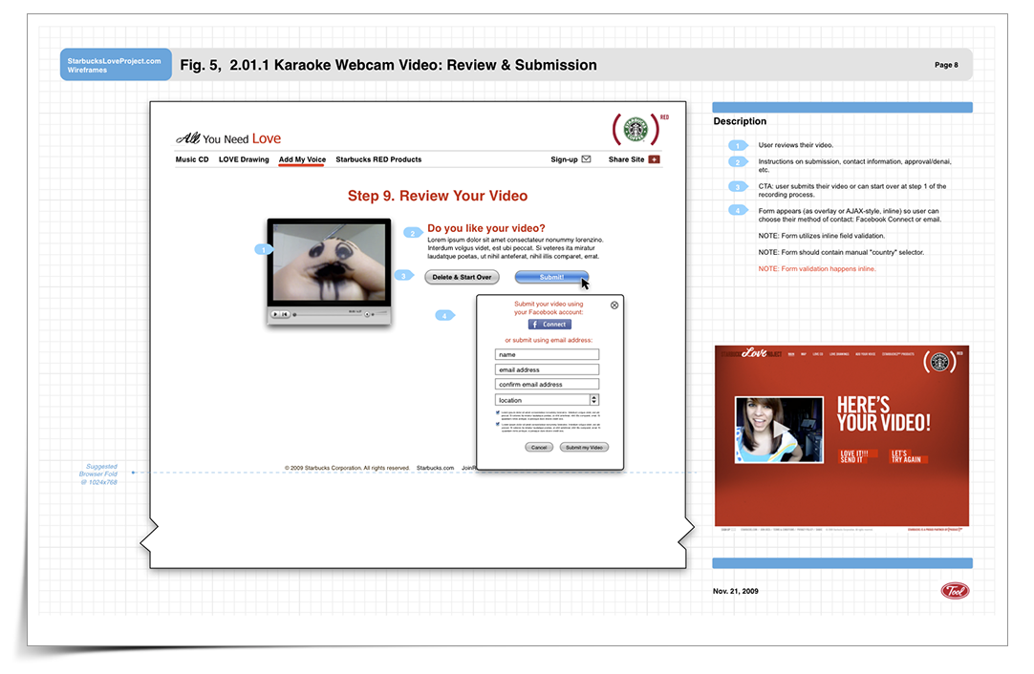1034x674 pixels.
Task: Click the 'Step 9. Review Your Video' heading
Action: 438,196
